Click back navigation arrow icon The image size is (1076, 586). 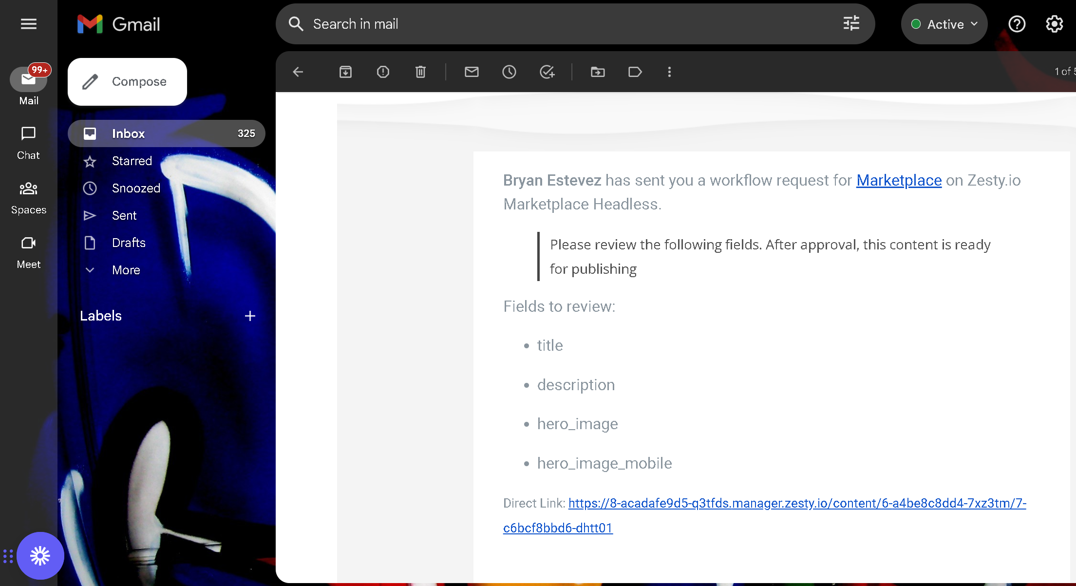click(298, 72)
